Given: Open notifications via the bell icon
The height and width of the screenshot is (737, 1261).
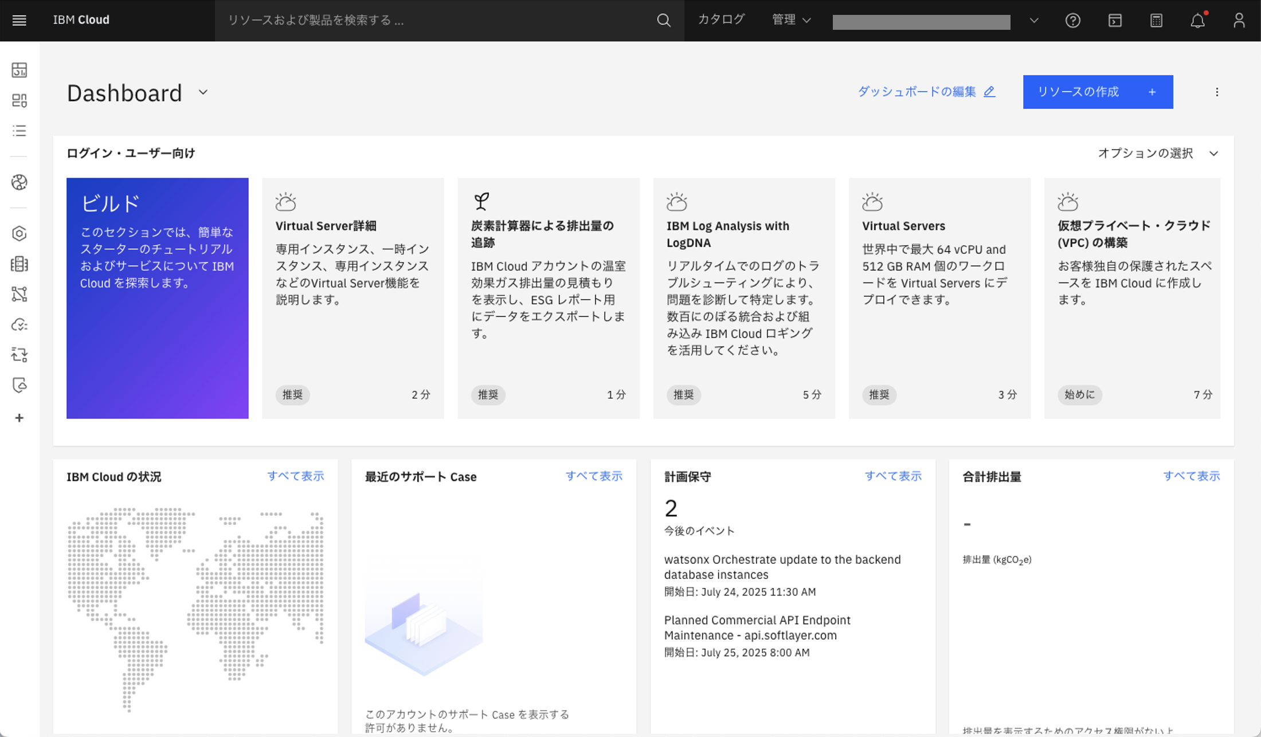Looking at the screenshot, I should (x=1197, y=21).
